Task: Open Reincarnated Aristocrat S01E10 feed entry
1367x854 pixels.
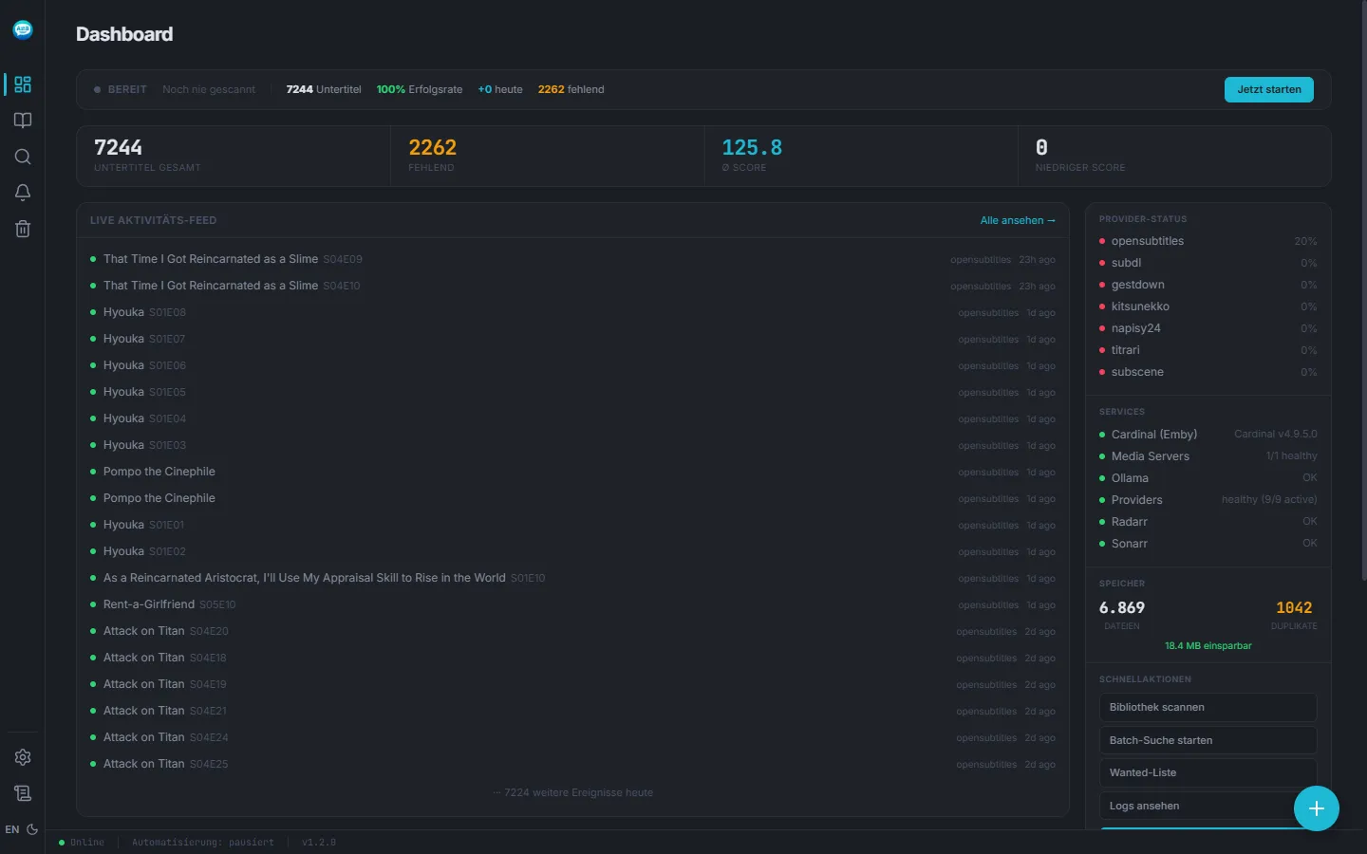Action: point(572,578)
